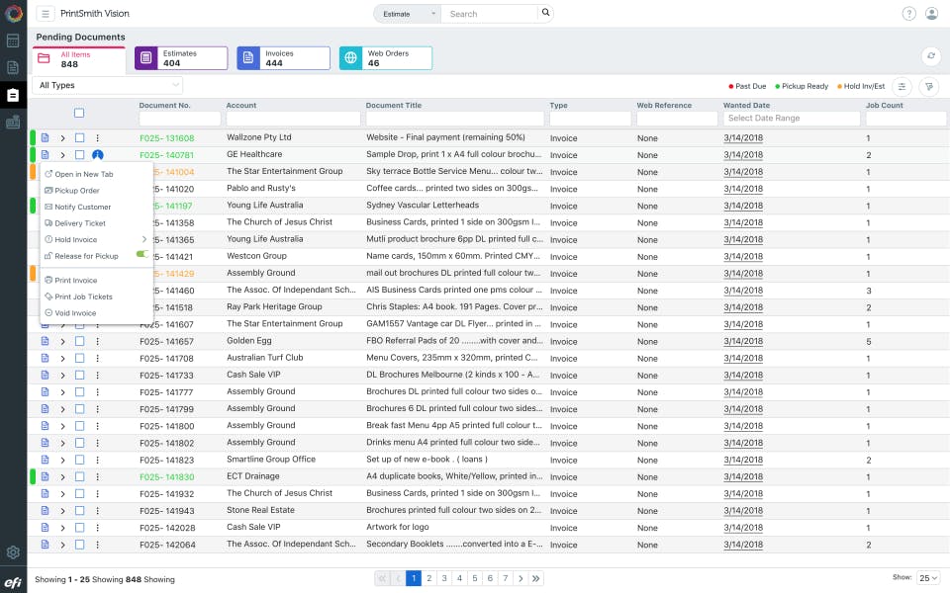This screenshot has width=950, height=593.
Task: Toggle the Release for Pickup switch
Action: tap(142, 255)
